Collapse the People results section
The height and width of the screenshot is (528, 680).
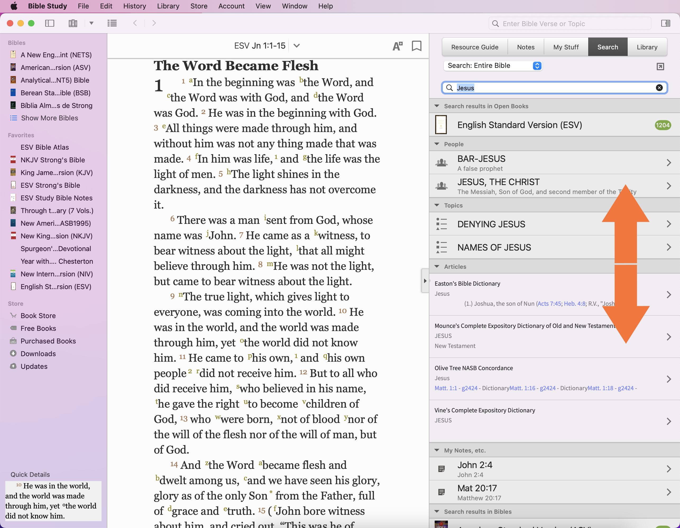[437, 144]
